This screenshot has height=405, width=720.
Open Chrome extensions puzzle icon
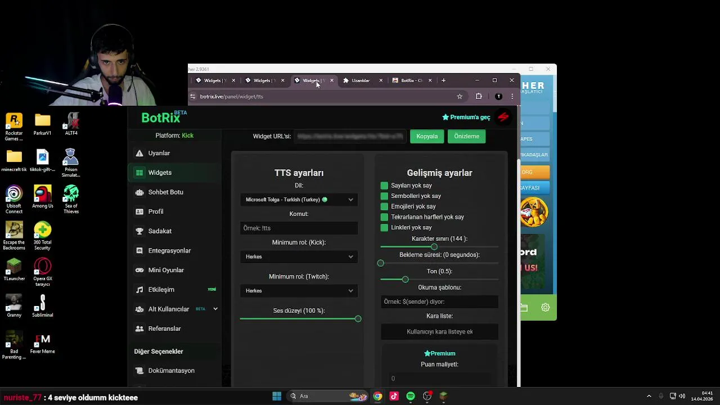479,96
